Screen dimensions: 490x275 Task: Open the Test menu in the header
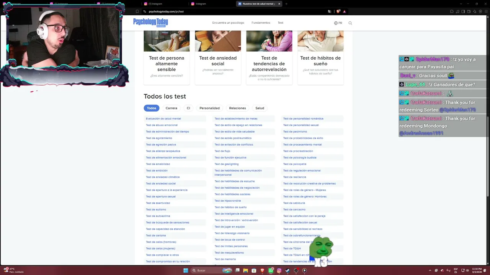coord(281,23)
